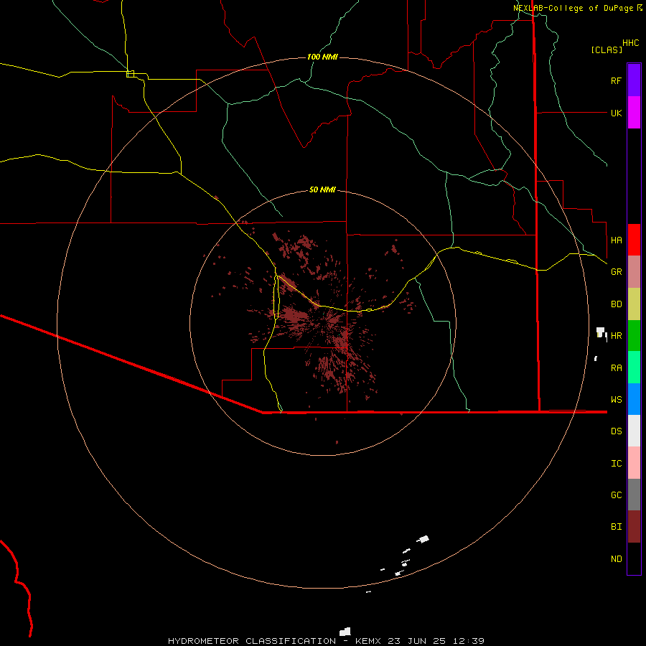The width and height of the screenshot is (646, 646).
Task: Click the IC pink legend swatch
Action: pyautogui.click(x=634, y=463)
